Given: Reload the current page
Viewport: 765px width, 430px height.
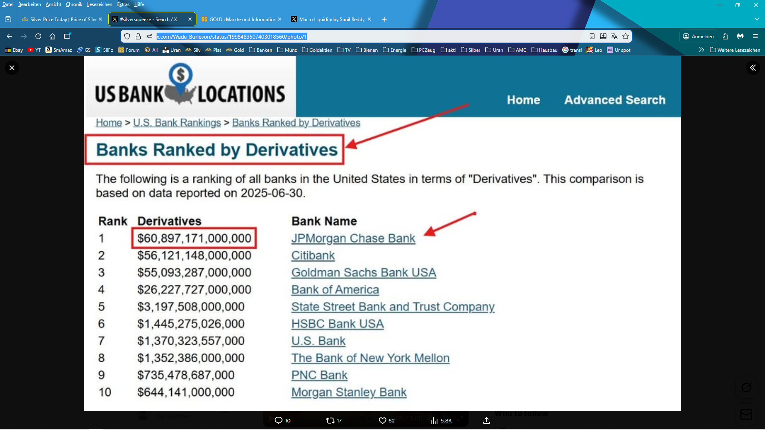Looking at the screenshot, I should click(38, 36).
